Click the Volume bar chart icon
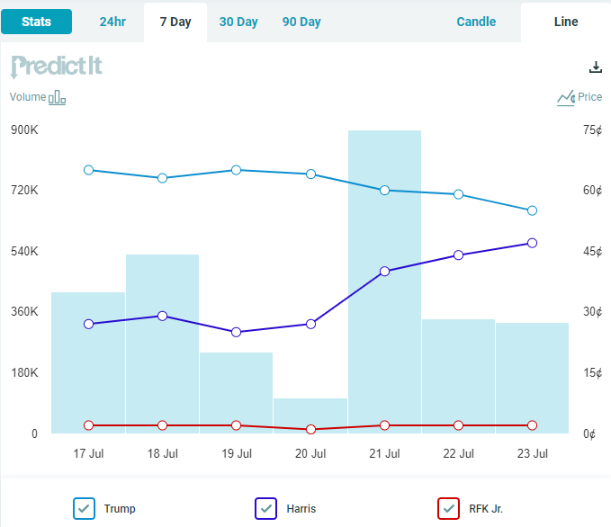 click(x=58, y=97)
